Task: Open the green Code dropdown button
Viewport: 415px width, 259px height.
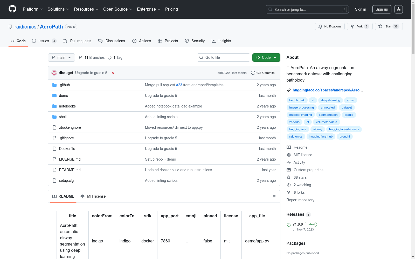Action: coord(266,57)
